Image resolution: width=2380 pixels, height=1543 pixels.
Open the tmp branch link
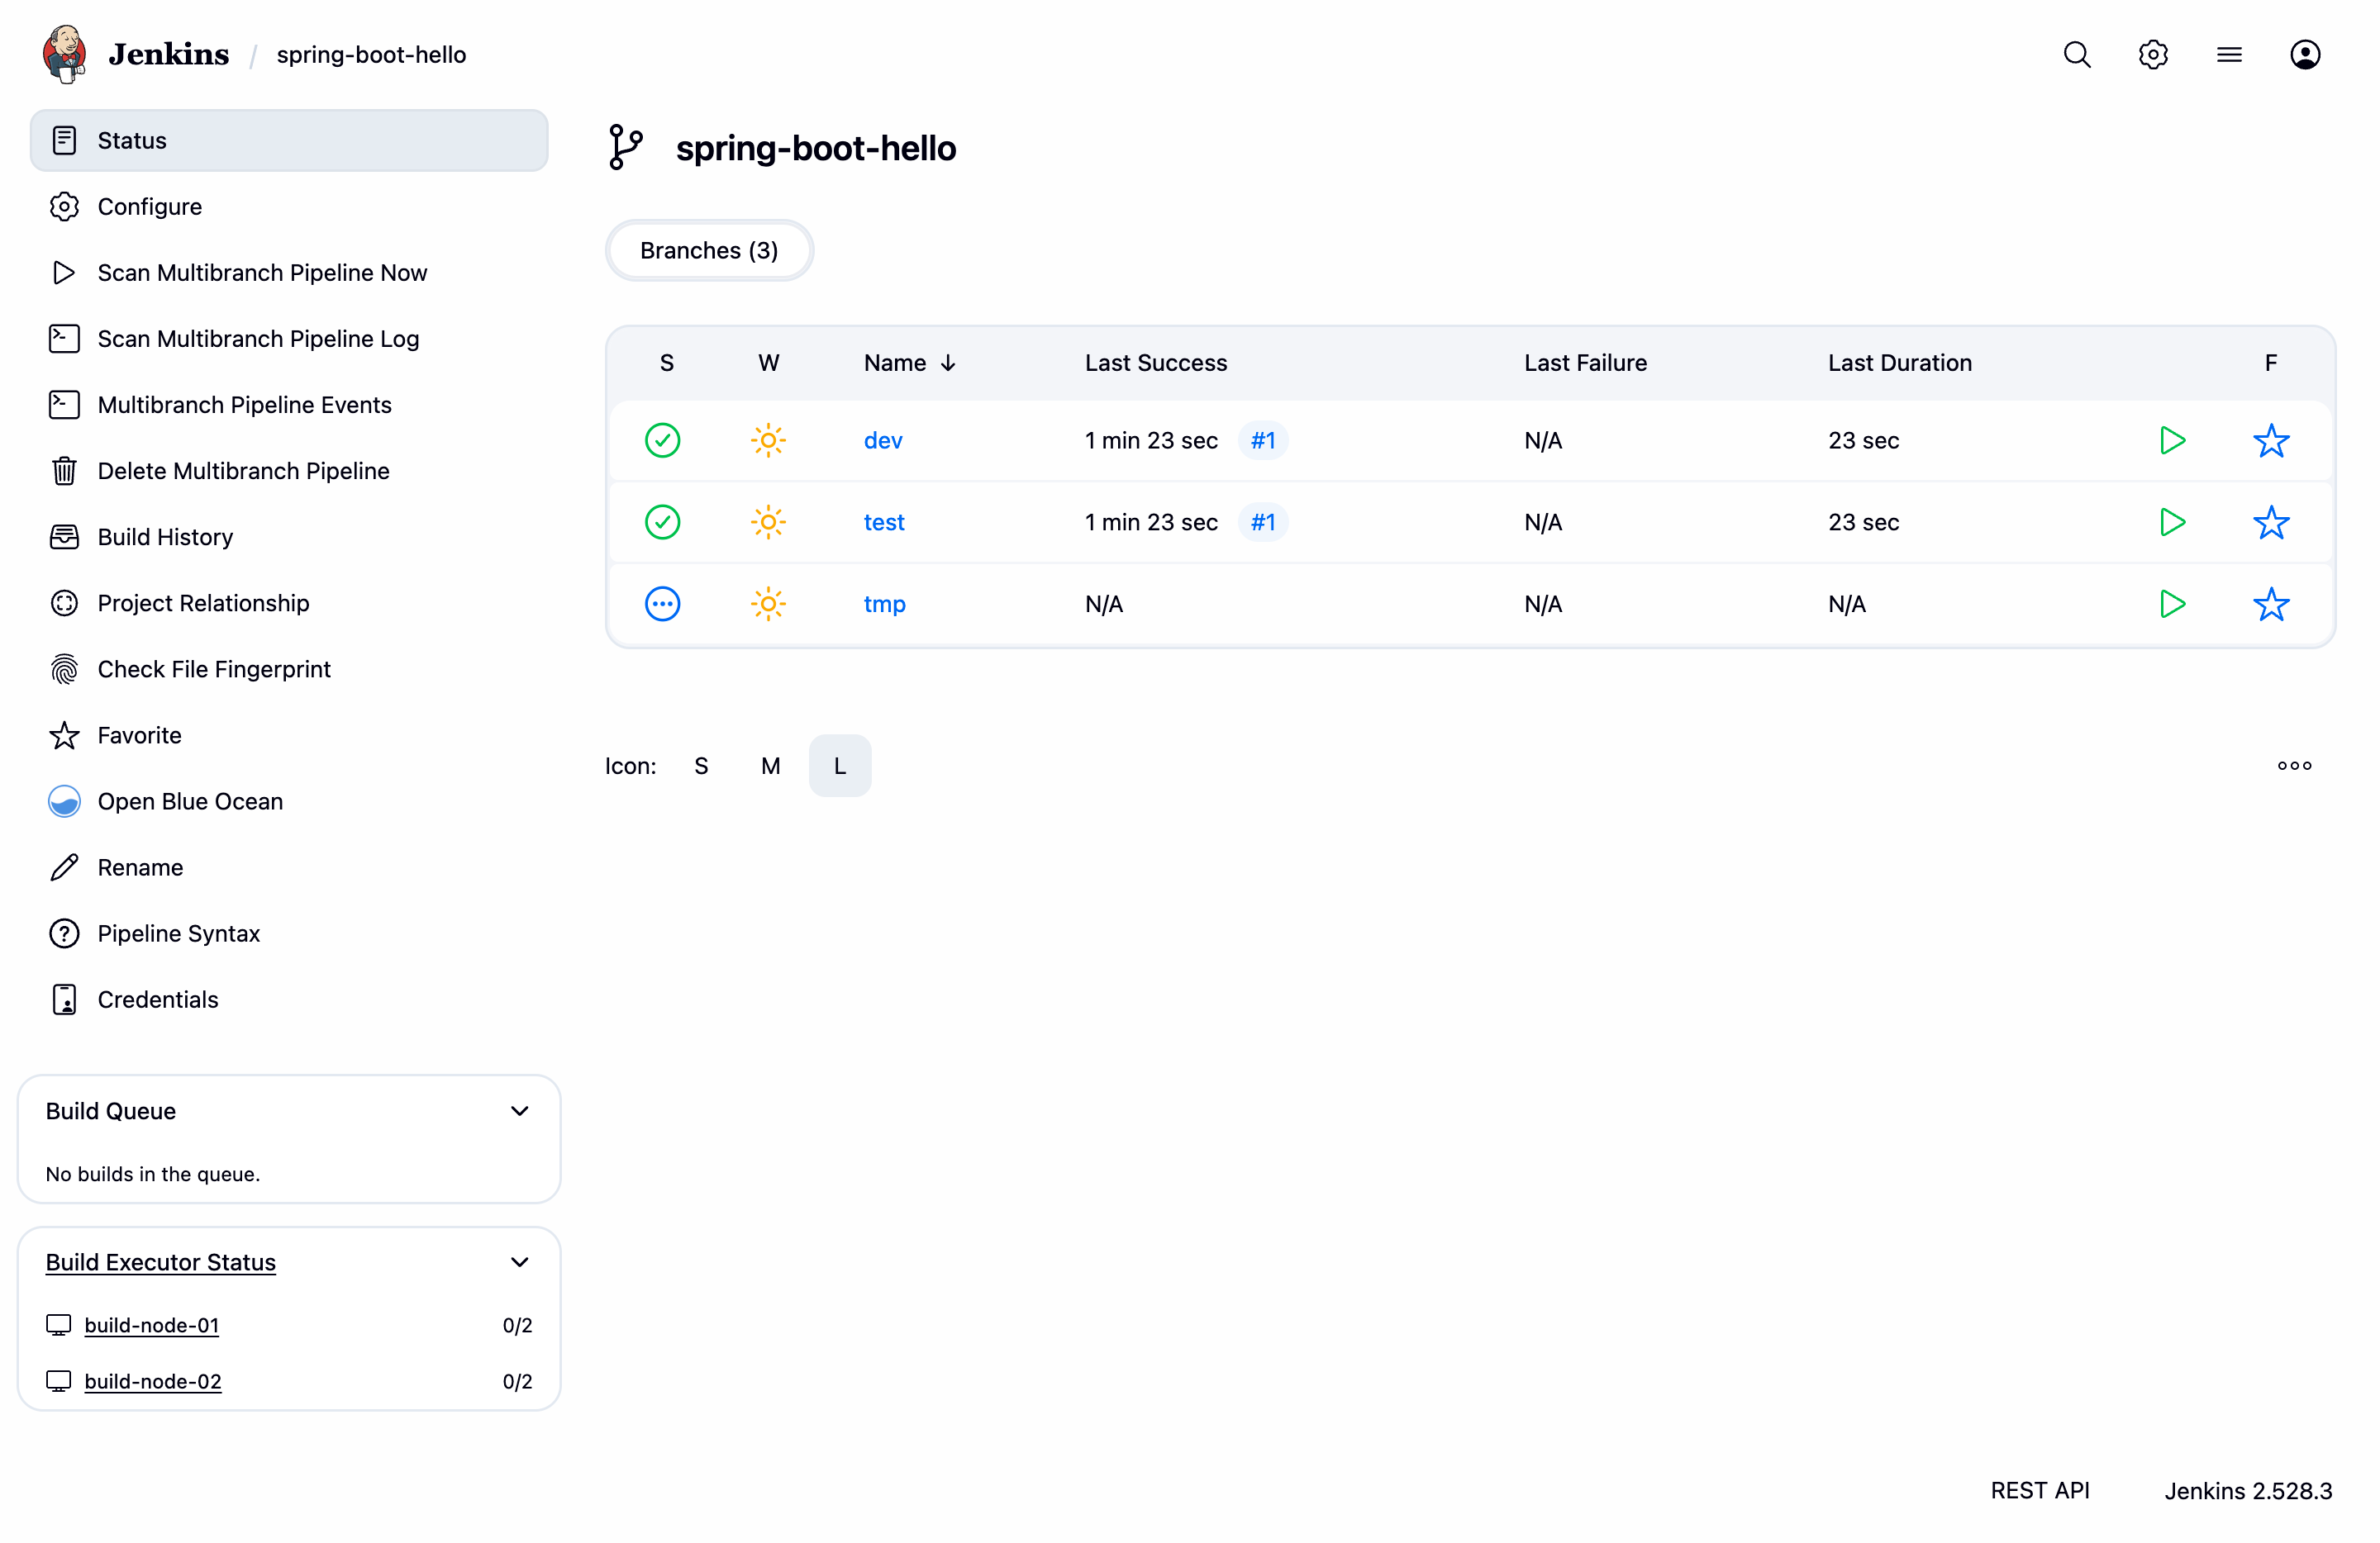pos(884,604)
